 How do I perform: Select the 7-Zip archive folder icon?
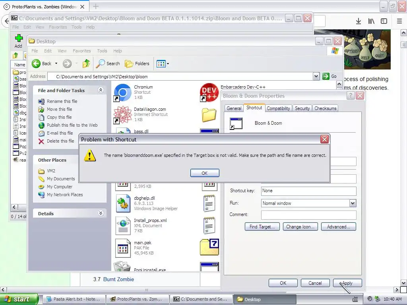coord(209,247)
